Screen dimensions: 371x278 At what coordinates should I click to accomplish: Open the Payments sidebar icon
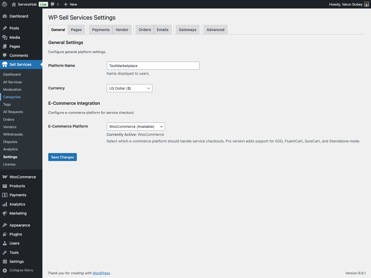click(5, 195)
